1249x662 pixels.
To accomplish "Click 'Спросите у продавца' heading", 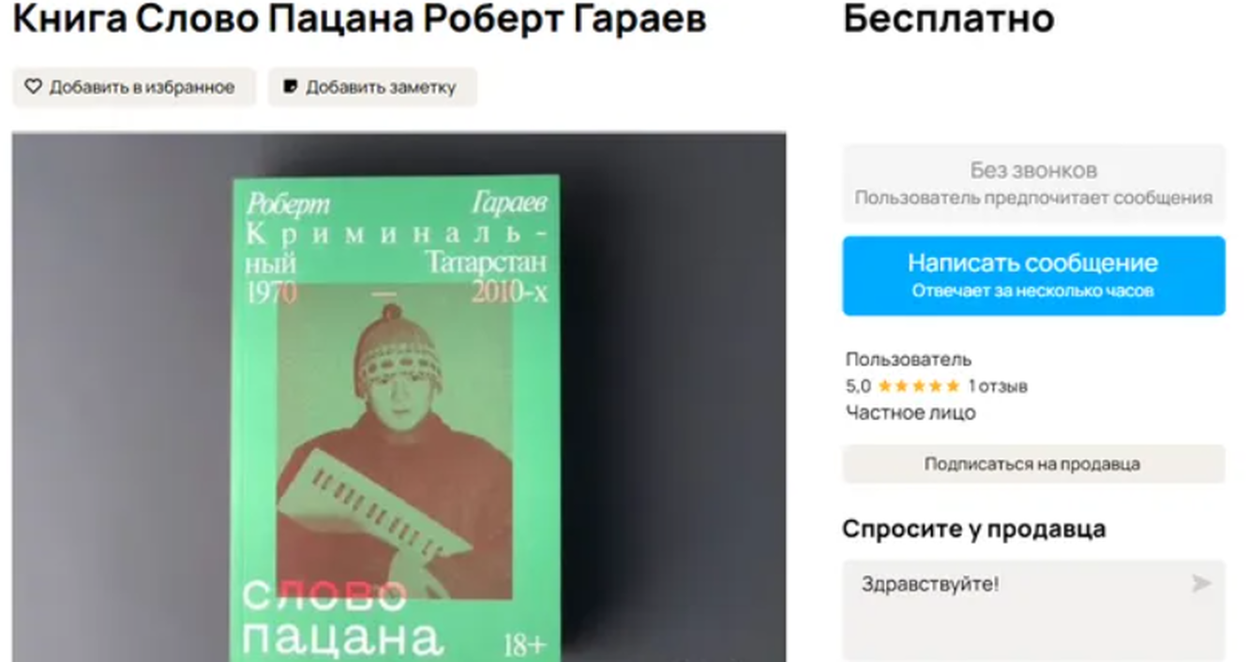I will coord(973,529).
